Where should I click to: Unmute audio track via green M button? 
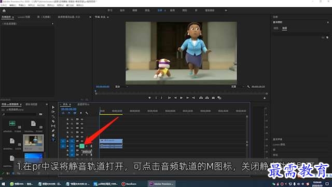click(x=82, y=146)
